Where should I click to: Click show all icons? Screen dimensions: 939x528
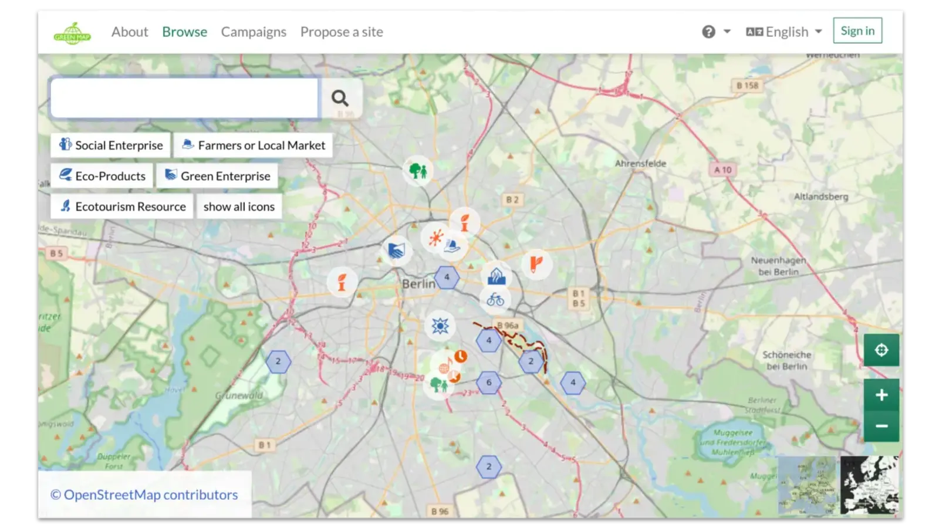point(239,207)
